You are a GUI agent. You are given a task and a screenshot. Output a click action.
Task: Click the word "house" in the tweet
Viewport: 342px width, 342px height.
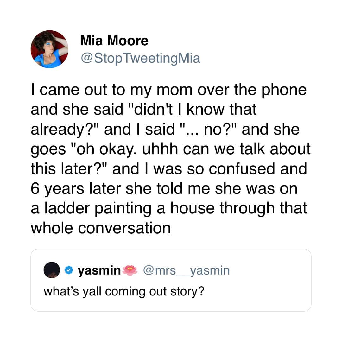193,208
